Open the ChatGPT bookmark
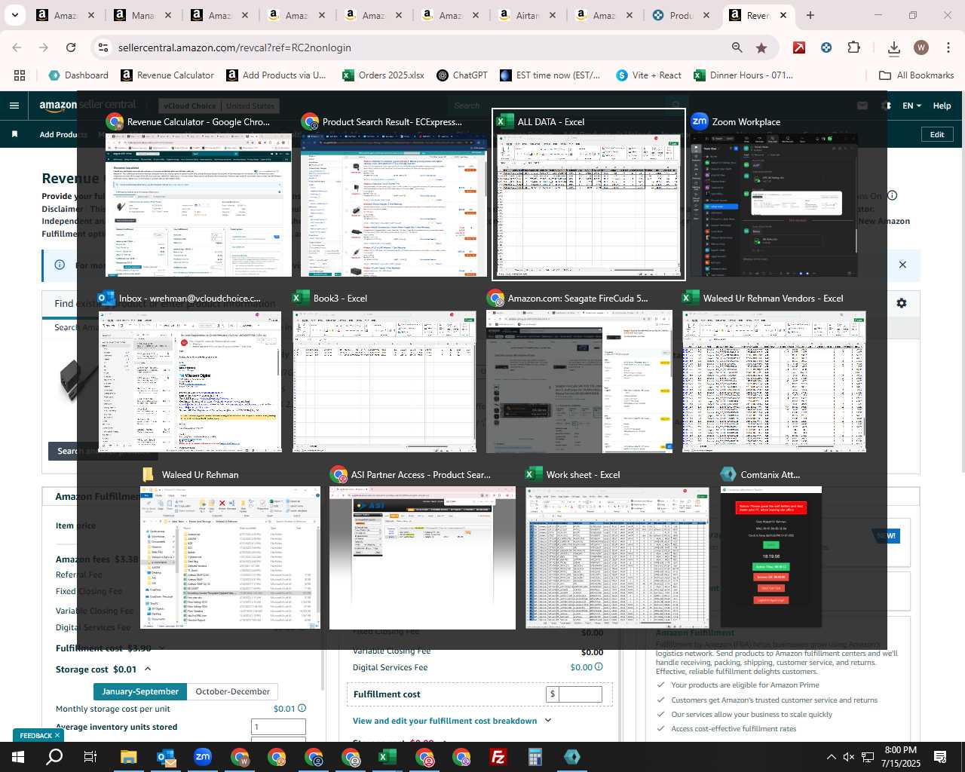This screenshot has width=965, height=772. point(461,75)
